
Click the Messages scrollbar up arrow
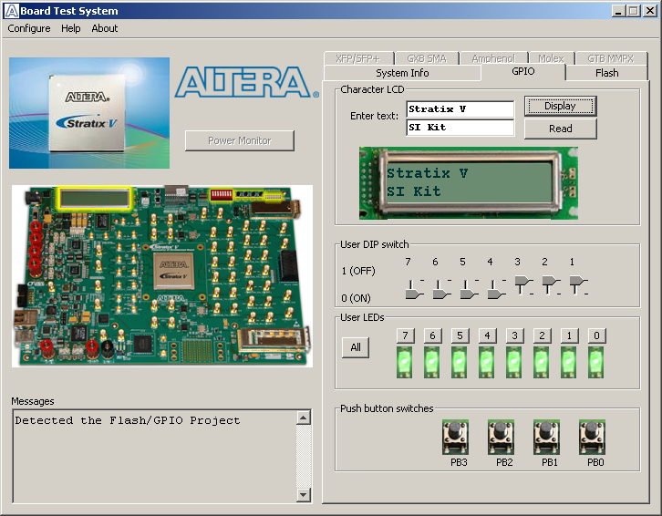303,418
